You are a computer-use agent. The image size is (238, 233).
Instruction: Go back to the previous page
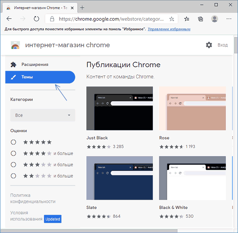pos(9,19)
